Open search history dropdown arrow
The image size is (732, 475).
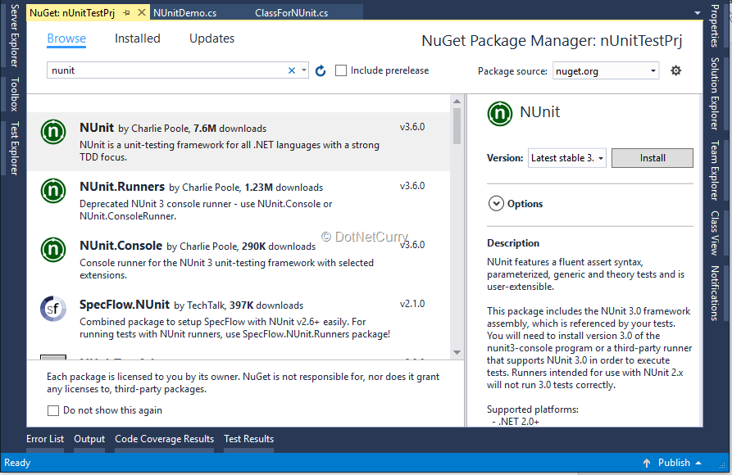303,70
